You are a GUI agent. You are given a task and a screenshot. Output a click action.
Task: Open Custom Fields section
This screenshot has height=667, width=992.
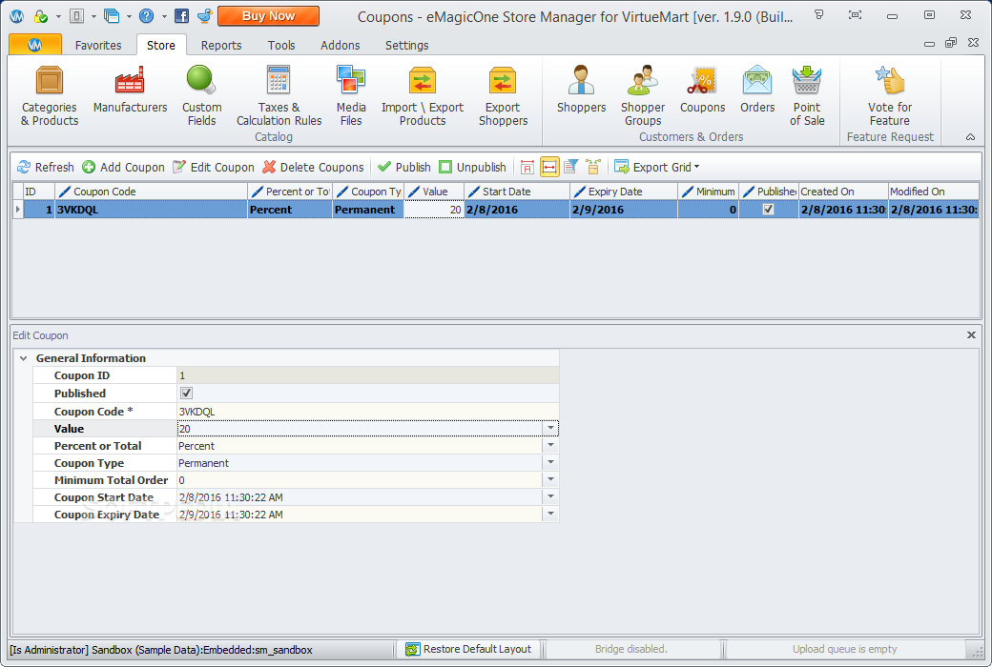202,95
